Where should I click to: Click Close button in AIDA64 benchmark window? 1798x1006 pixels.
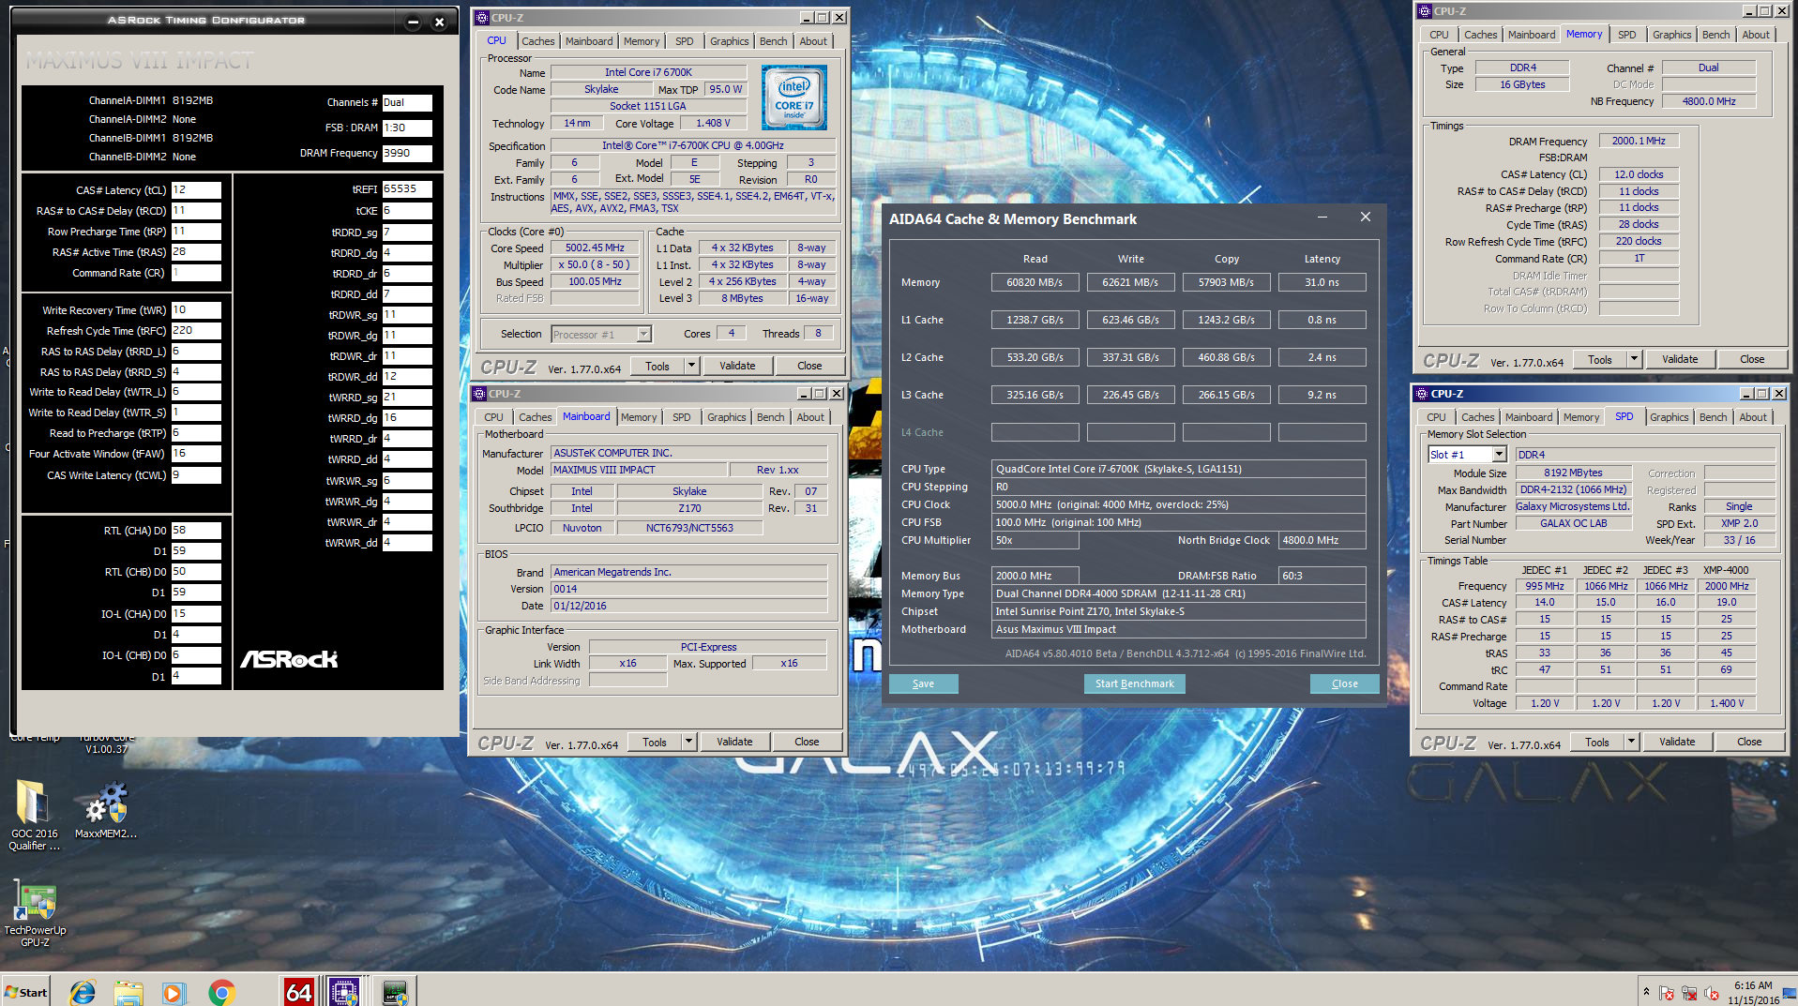coord(1344,683)
